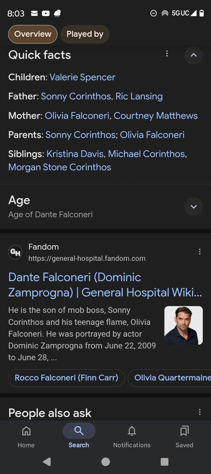Open the Saved bookmarks icon
Viewport: 211px width, 474px height.
tap(184, 431)
